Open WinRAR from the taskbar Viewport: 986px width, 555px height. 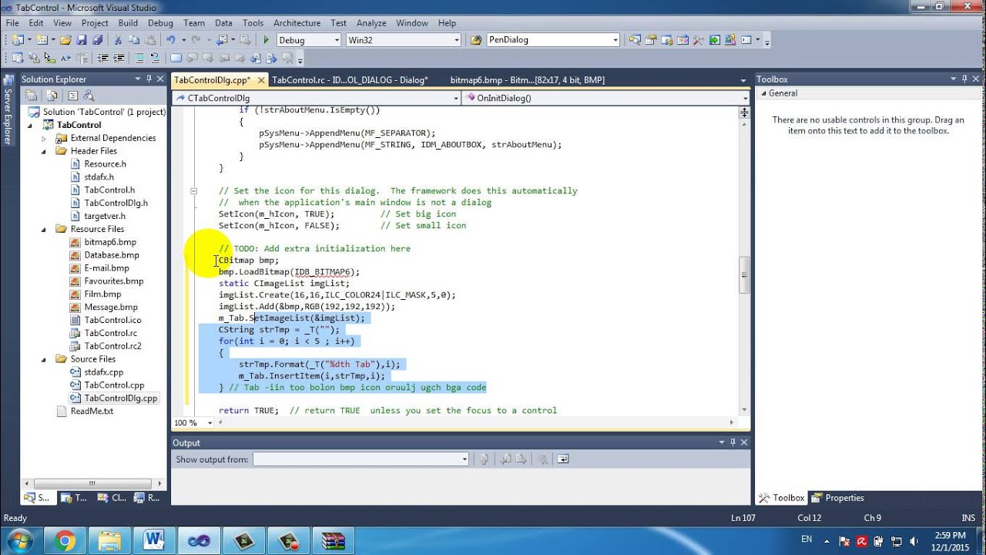tap(333, 540)
